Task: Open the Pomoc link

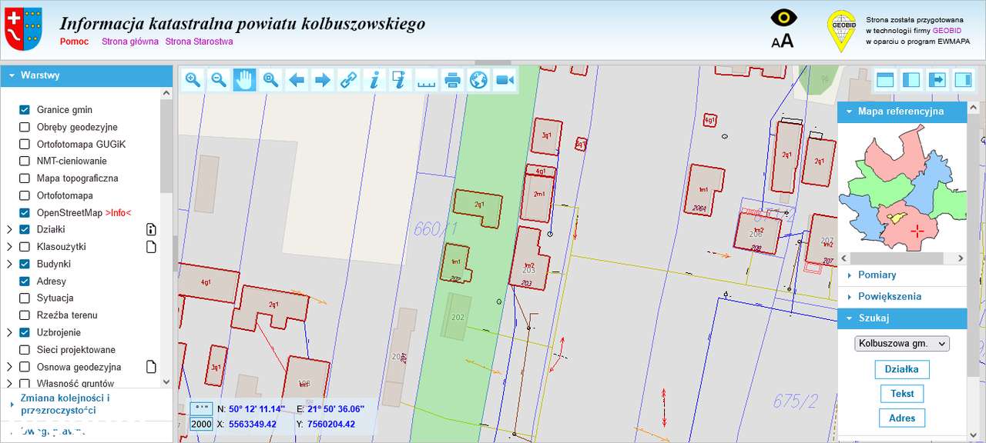Action: (74, 42)
